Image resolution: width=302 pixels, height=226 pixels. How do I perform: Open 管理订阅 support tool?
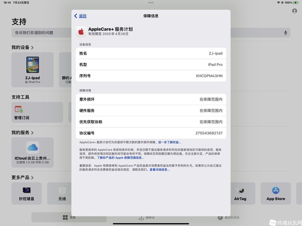(x=37, y=112)
